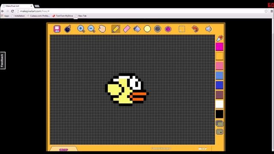This screenshot has height=154, width=274.
Task: Select the Zoom In magnifier
Action: point(81,29)
